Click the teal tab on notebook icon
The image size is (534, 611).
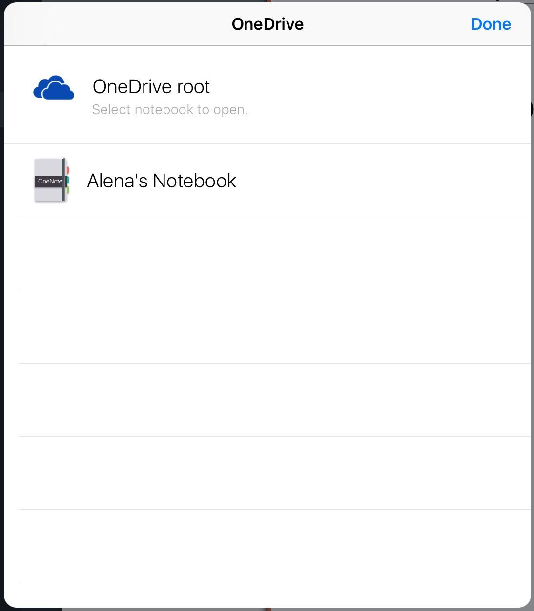tap(68, 180)
